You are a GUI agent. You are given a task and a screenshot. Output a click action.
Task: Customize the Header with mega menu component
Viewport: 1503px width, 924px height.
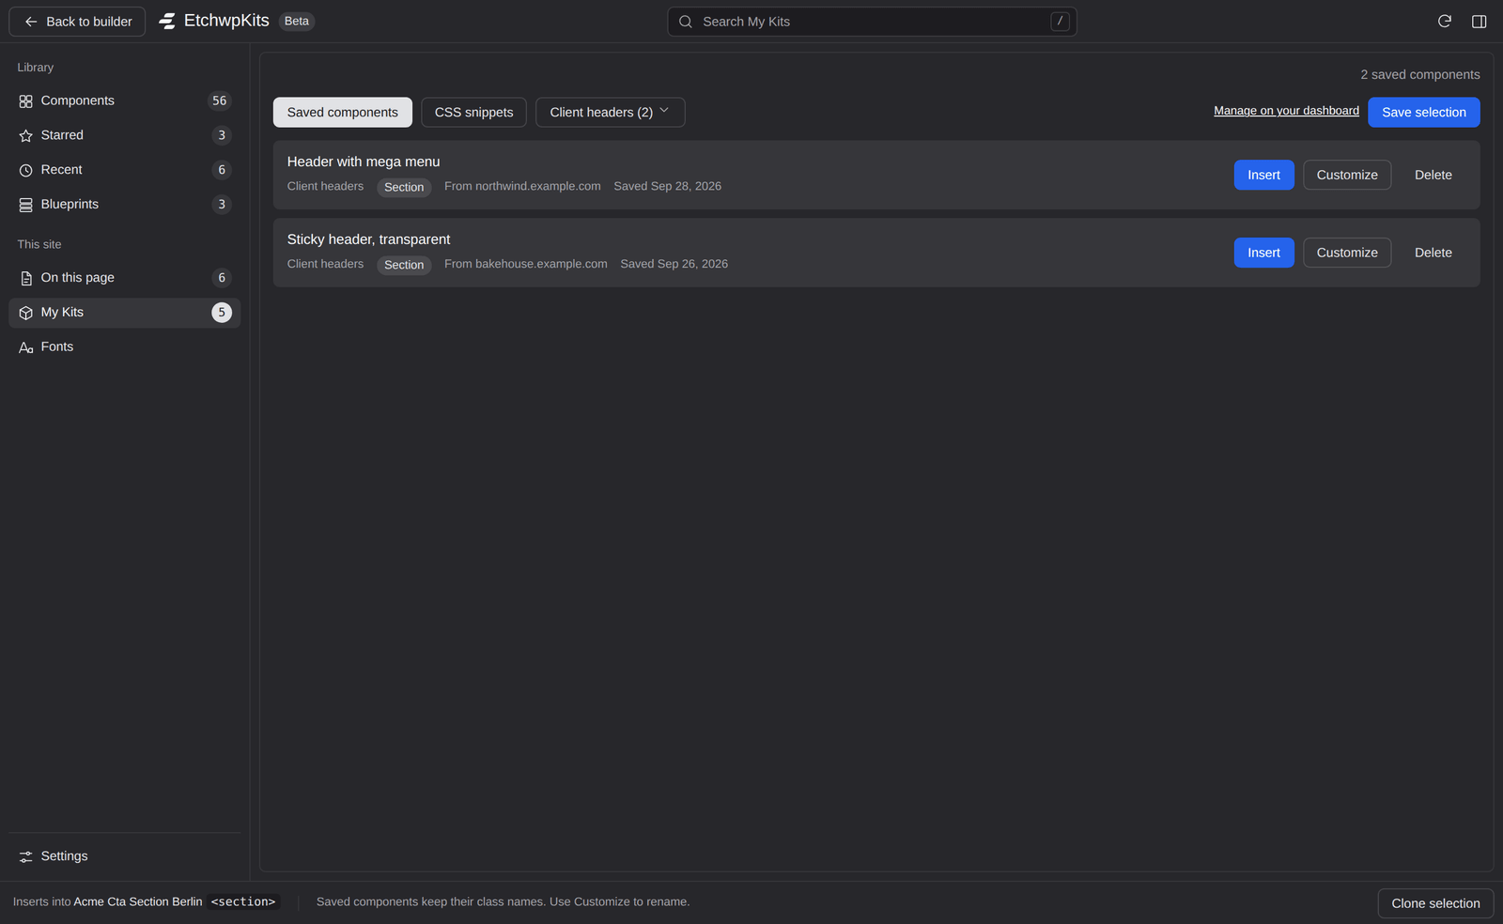pyautogui.click(x=1347, y=175)
